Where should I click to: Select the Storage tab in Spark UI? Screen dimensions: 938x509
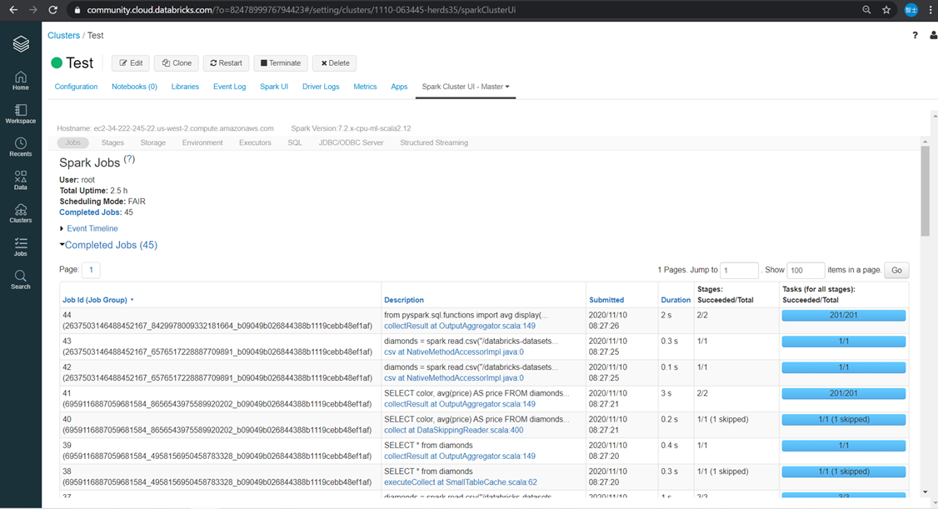[x=153, y=143]
